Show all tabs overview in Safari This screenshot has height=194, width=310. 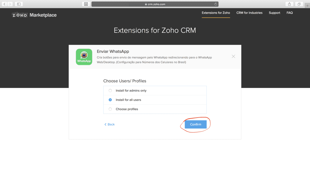coord(299,4)
